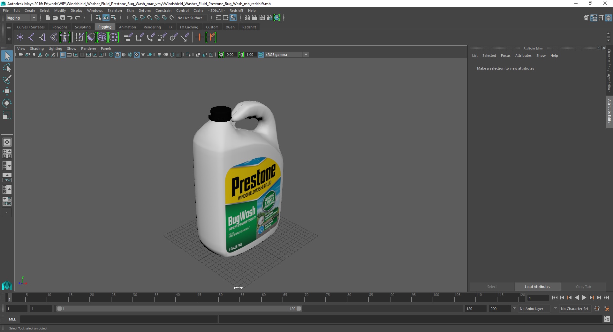Open the Render View window icon

[x=247, y=18]
